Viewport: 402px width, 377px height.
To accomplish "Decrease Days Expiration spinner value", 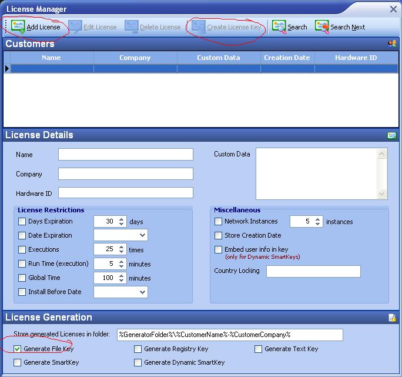I will point(122,224).
